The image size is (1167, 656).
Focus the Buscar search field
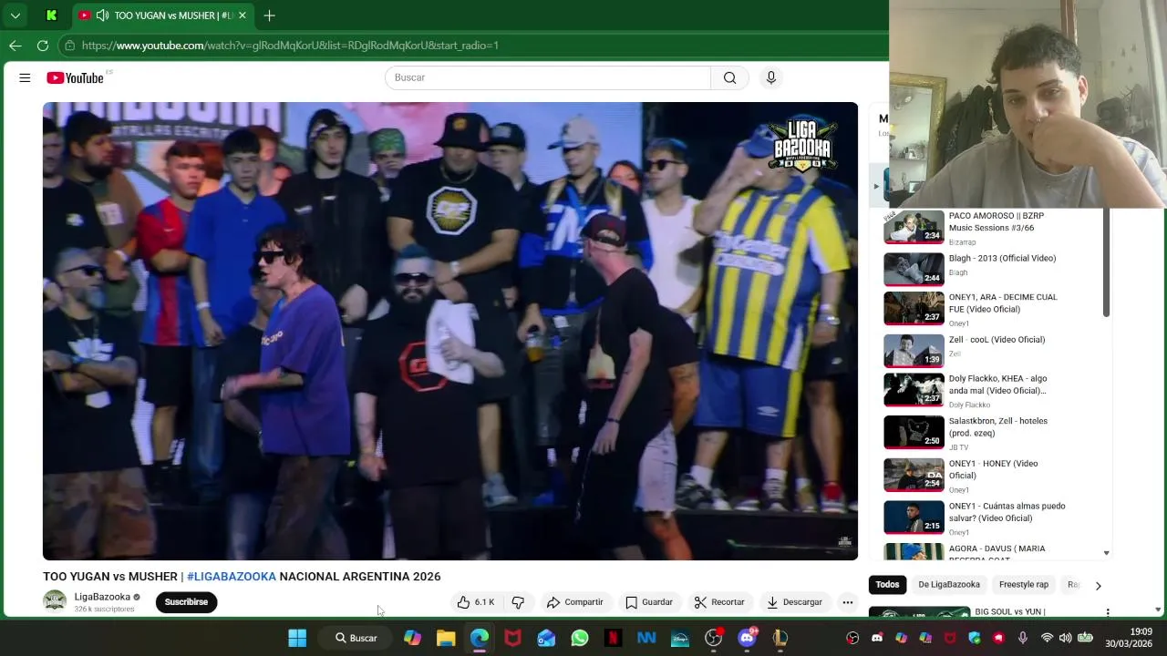pos(548,77)
